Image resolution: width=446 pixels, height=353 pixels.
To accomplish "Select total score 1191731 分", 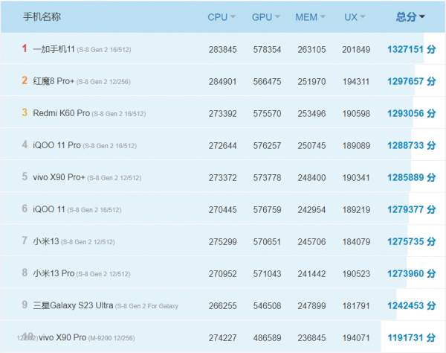I will pyautogui.click(x=412, y=337).
